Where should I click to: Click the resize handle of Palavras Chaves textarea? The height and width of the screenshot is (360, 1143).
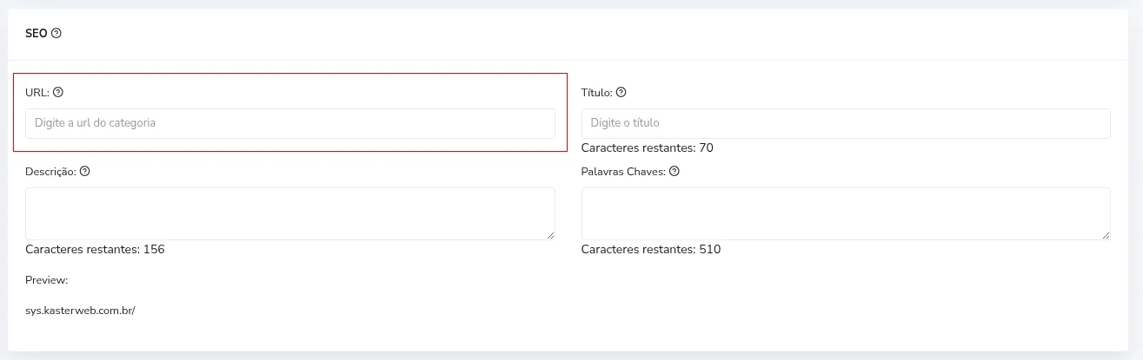pos(1106,235)
